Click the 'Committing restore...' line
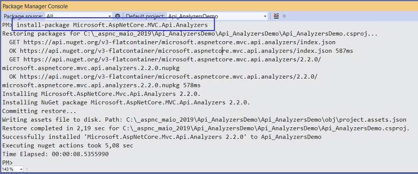The width and height of the screenshot is (418, 174). pos(39,111)
